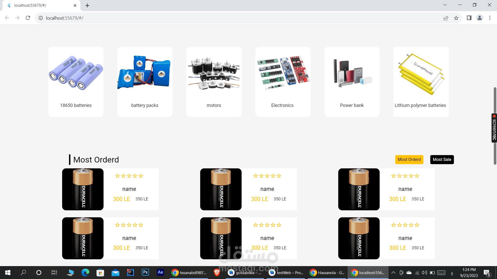Viewport: 497px width, 279px height.
Task: Select the testWeb window from the taskbar
Action: (286, 272)
